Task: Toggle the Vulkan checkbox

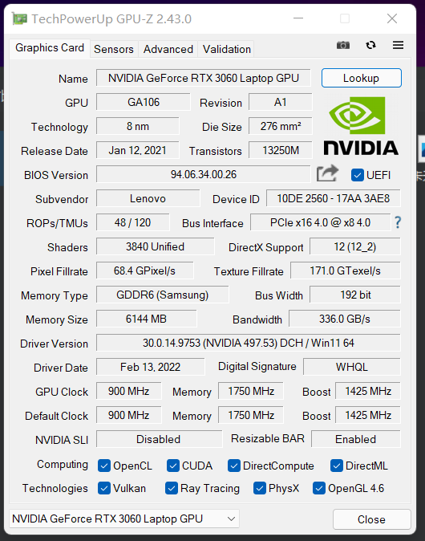Action: point(103,488)
